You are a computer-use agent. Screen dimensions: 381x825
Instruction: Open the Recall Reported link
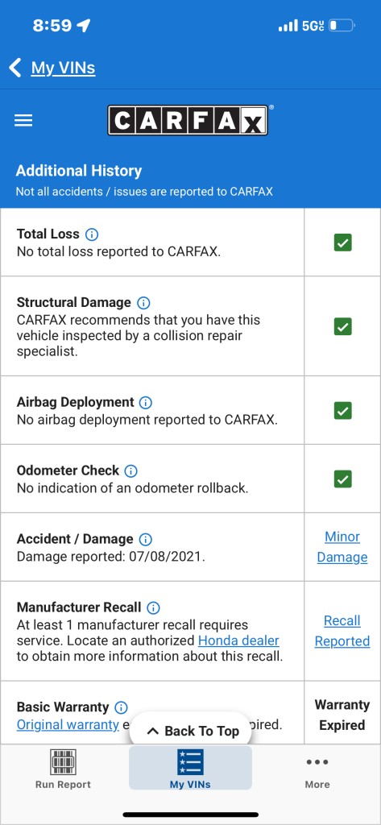click(x=342, y=632)
